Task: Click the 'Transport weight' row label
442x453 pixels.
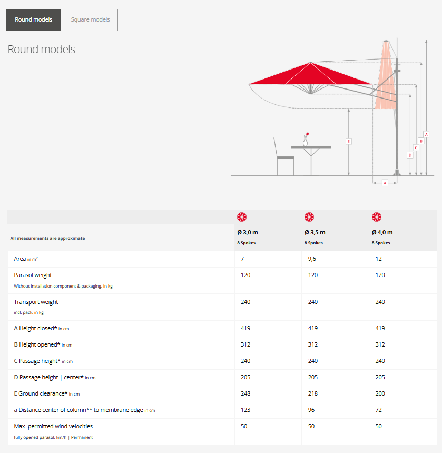Action: [x=36, y=302]
